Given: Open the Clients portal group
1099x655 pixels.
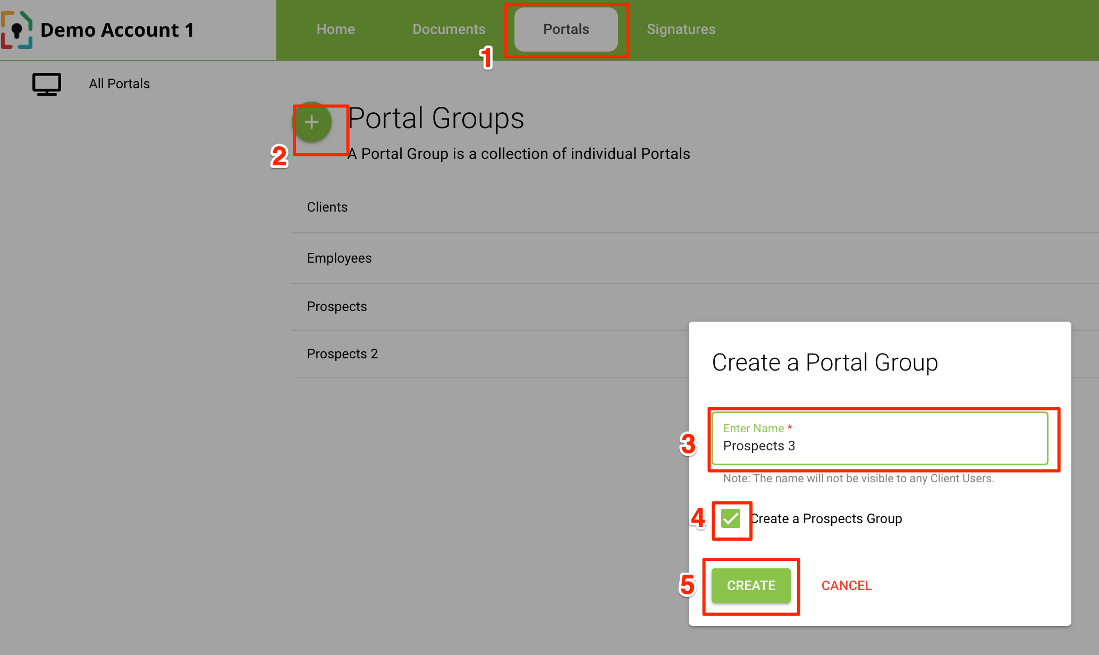Looking at the screenshot, I should [327, 207].
